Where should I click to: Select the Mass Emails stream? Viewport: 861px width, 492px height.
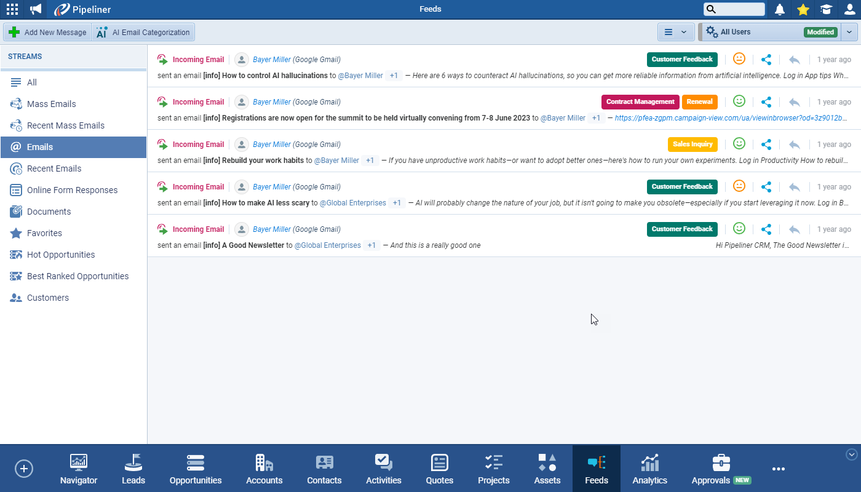click(x=52, y=104)
